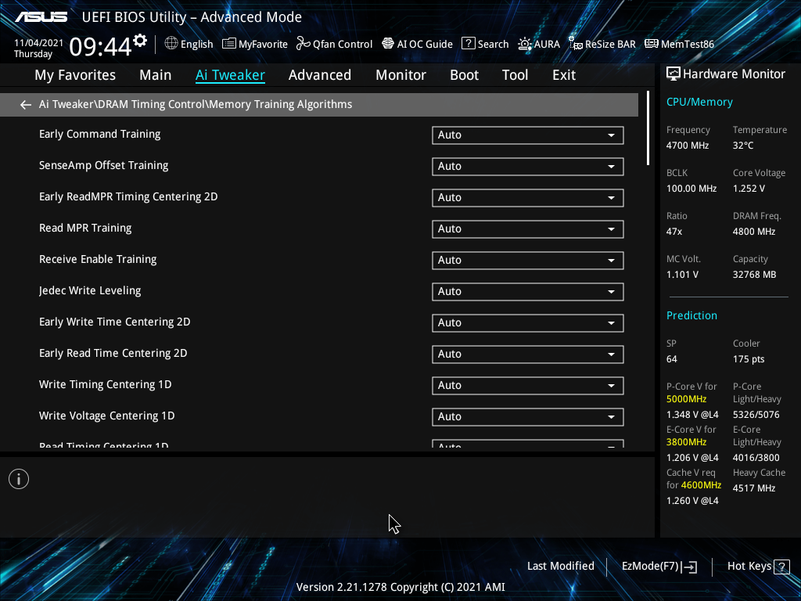Click the 4517 MHz Heavy Cache value
Image resolution: width=801 pixels, height=601 pixels.
click(754, 488)
